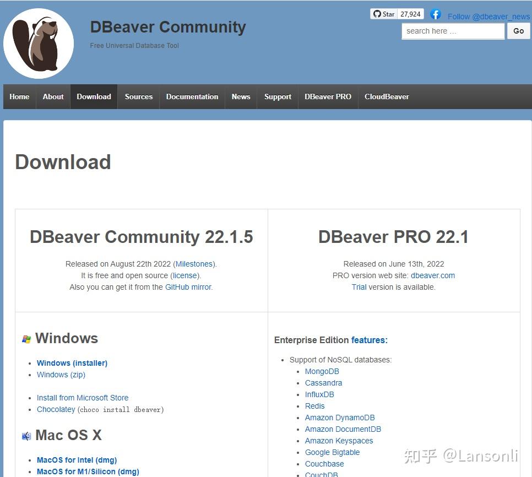Follow @dbeaver_news link

coord(488,17)
